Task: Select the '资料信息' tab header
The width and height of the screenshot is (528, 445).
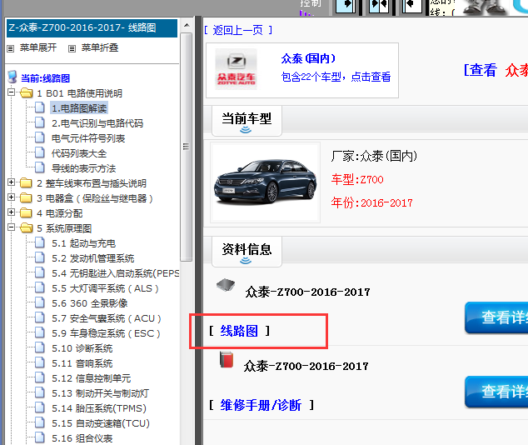Action: pos(247,252)
